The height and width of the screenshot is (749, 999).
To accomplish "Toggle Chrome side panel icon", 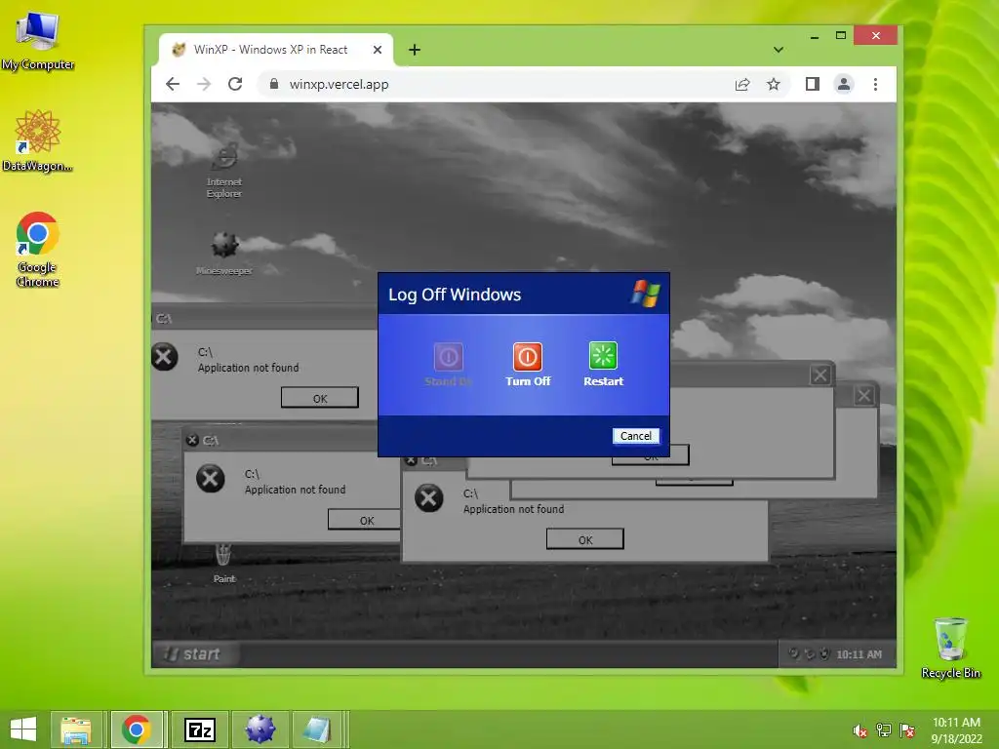I will tap(813, 84).
